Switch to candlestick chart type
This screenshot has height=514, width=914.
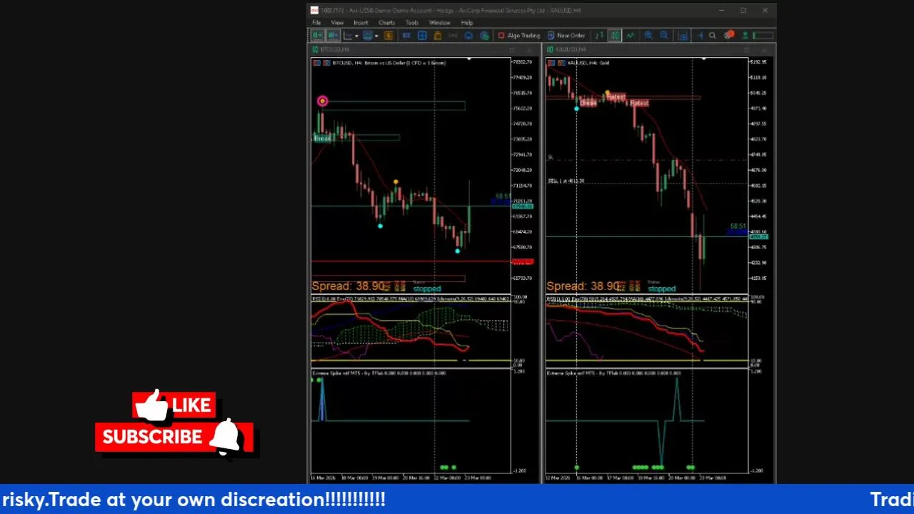point(615,36)
